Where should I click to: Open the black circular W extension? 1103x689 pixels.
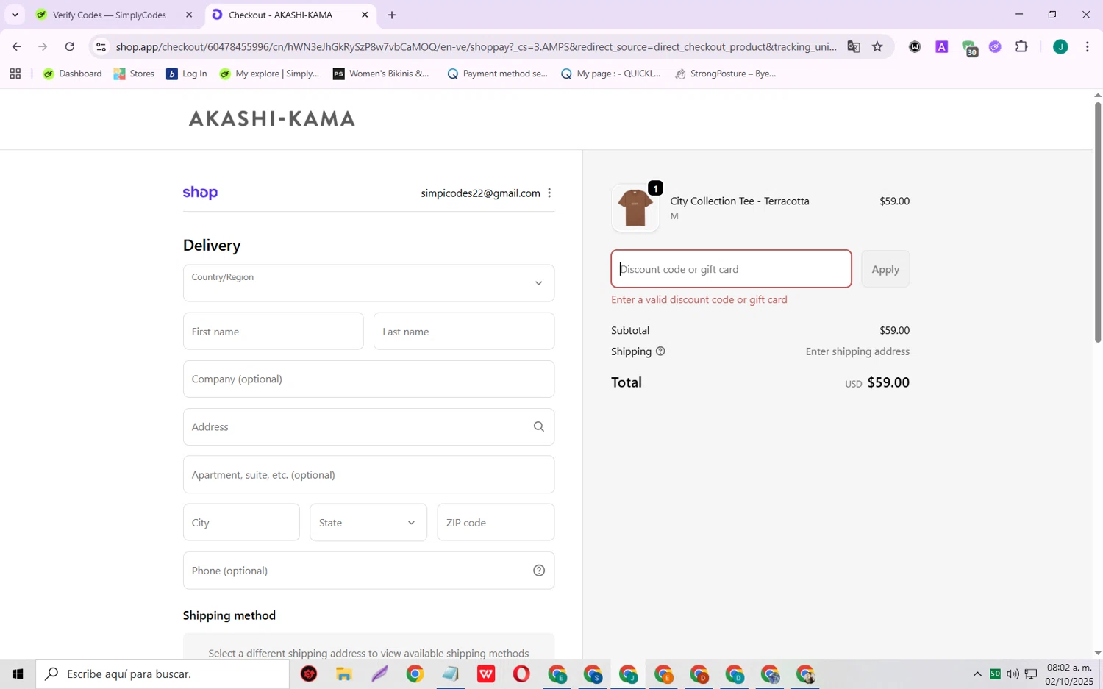pos(915,47)
